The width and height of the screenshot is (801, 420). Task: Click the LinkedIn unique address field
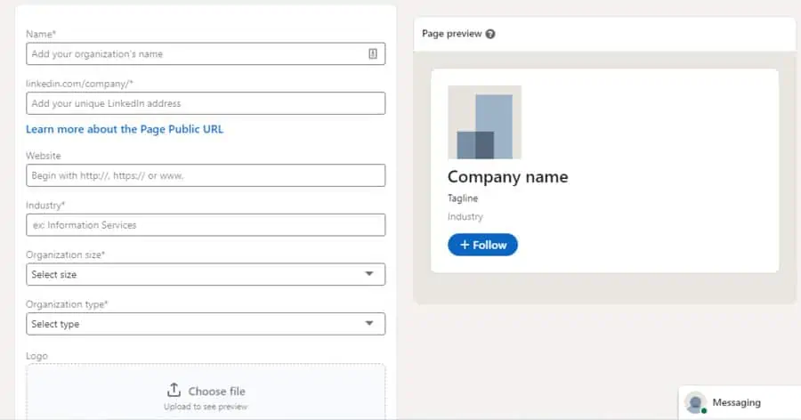click(205, 103)
